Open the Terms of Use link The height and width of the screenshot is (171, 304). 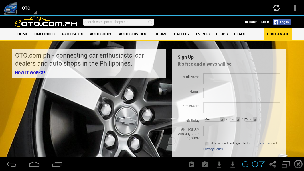261,143
